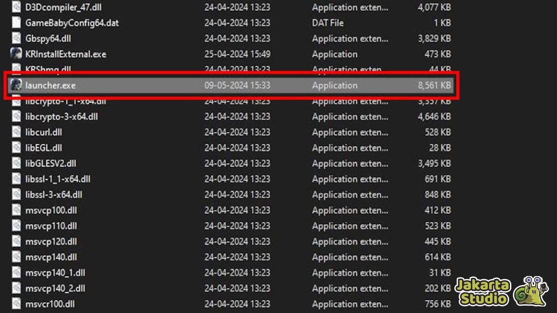Click Application type of KRInstallExternal.exe row
Screen dimensions: 557x313
[335, 54]
